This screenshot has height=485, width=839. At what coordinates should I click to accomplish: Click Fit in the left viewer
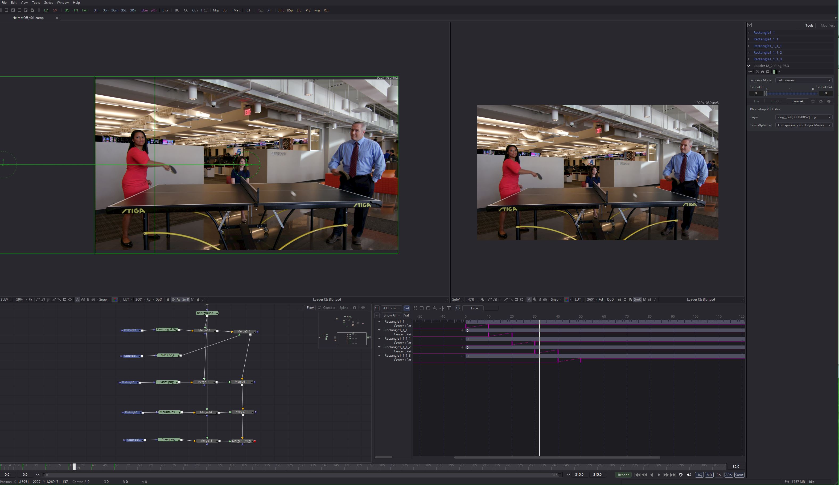click(x=30, y=300)
